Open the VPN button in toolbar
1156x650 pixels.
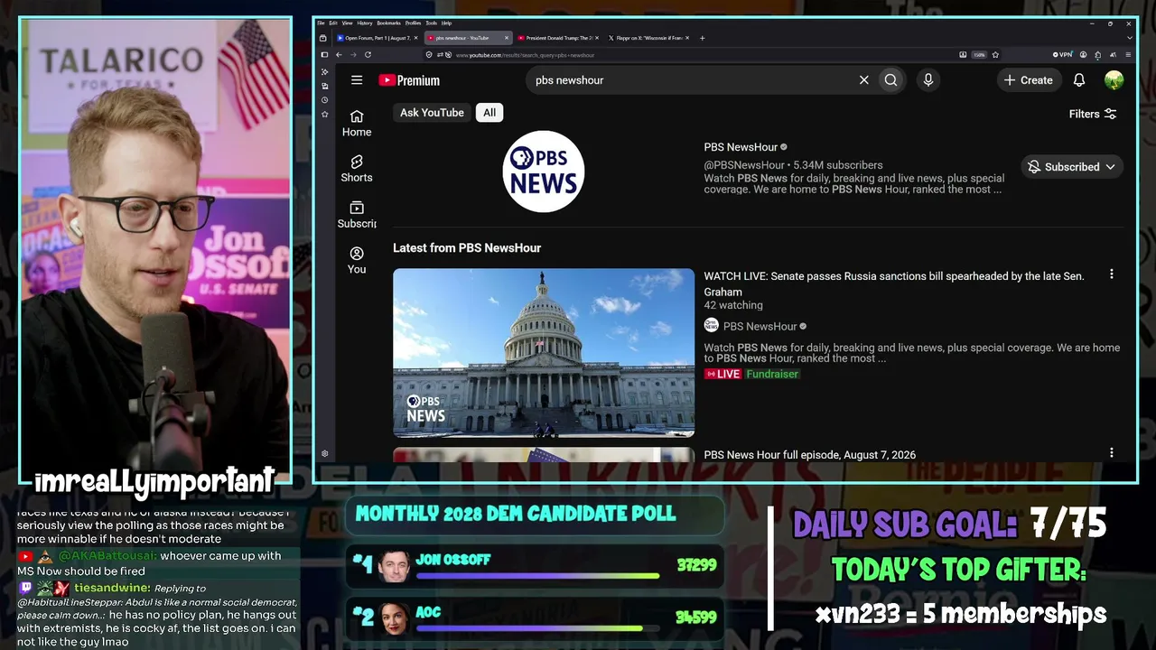tap(1062, 55)
